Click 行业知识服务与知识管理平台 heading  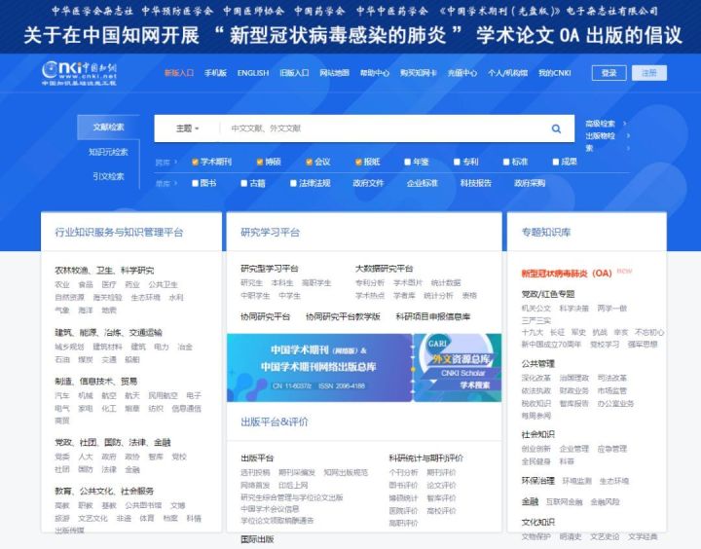pos(119,233)
